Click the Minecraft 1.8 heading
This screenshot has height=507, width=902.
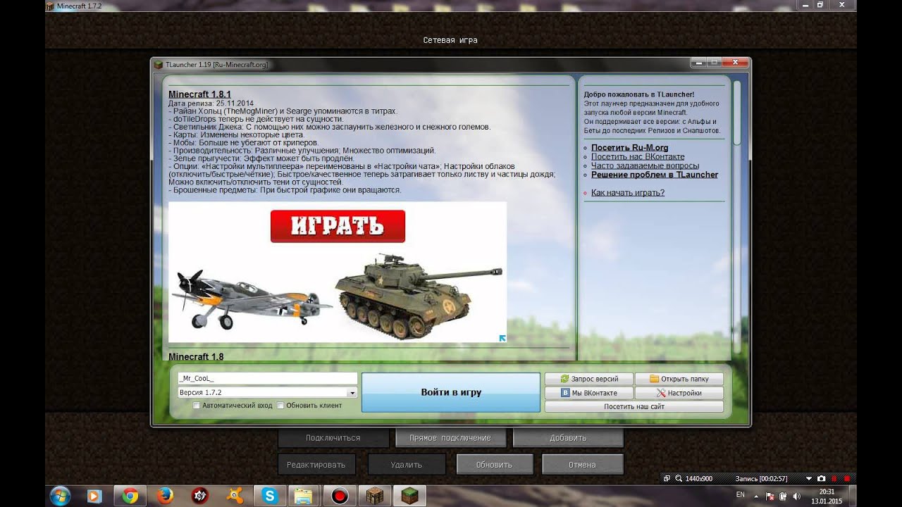click(196, 357)
